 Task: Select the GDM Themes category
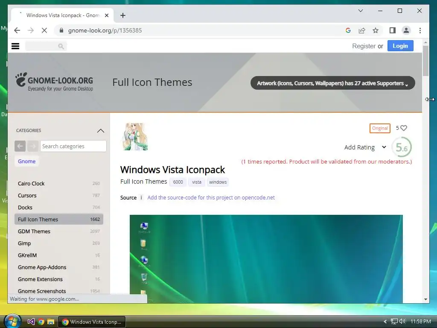point(59,231)
